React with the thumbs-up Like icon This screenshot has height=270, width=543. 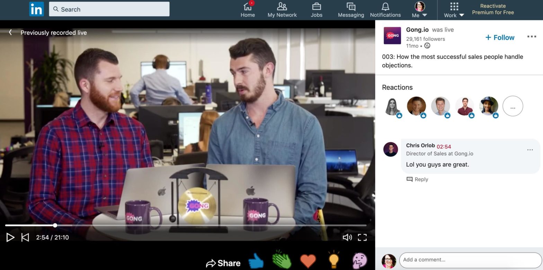256,261
